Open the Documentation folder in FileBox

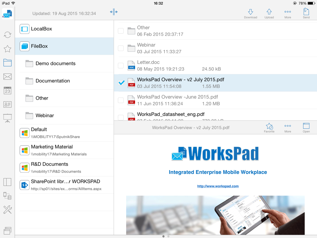(64, 81)
